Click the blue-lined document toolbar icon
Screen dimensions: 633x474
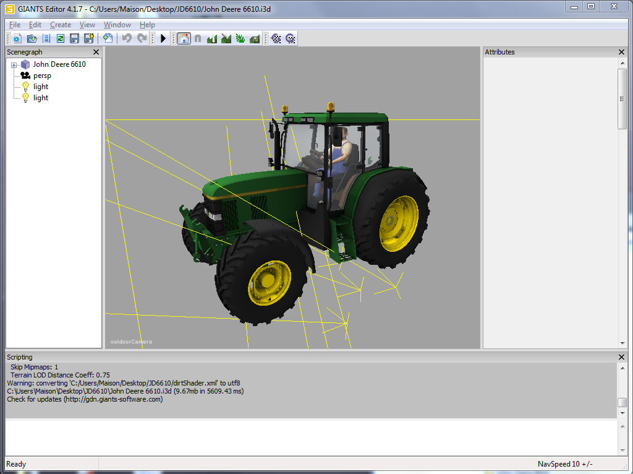pyautogui.click(x=46, y=39)
